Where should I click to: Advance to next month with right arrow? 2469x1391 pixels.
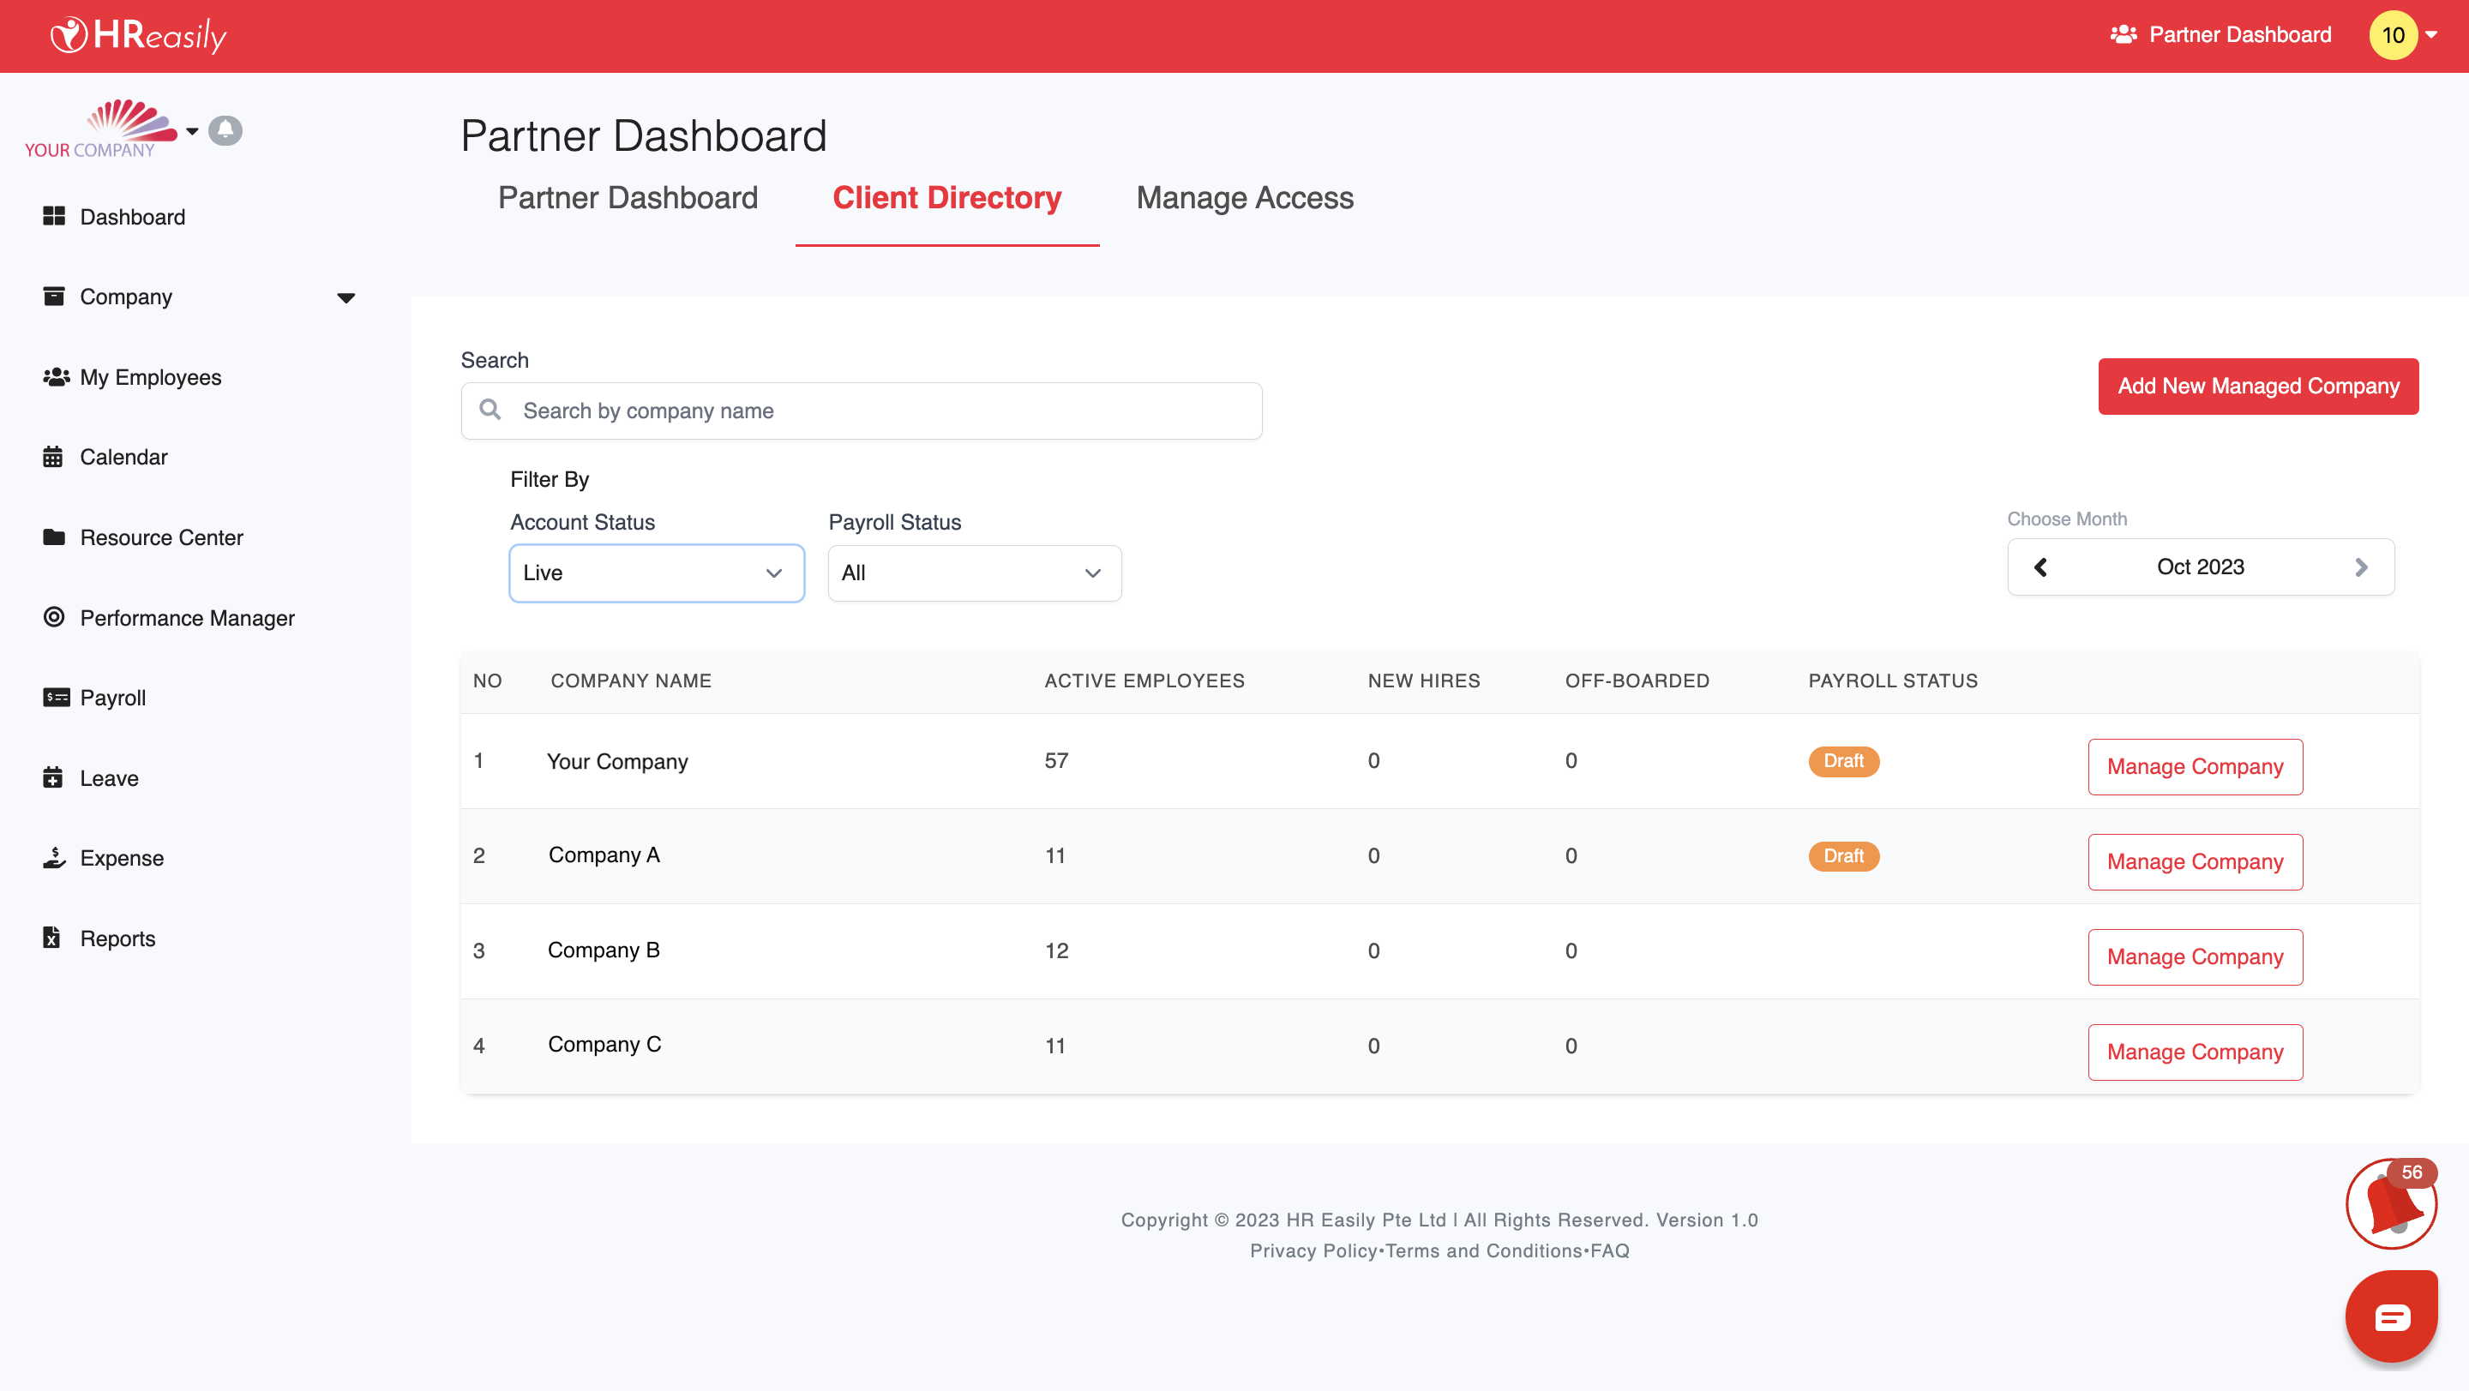(x=2361, y=567)
